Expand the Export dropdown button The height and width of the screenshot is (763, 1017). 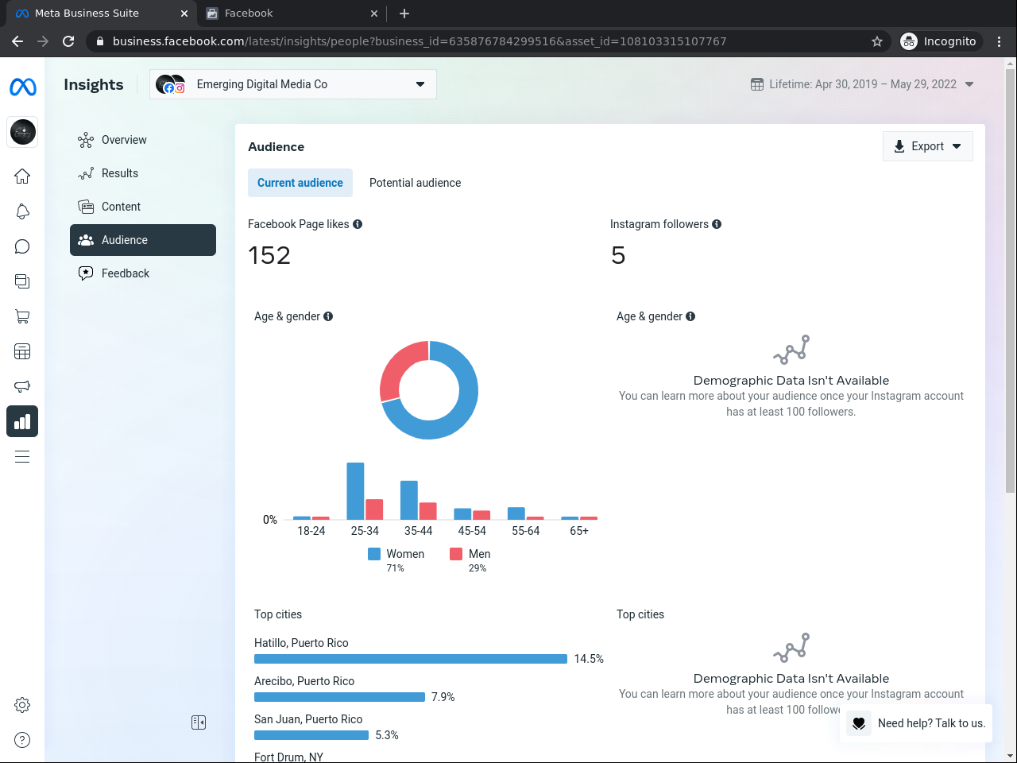[928, 146]
